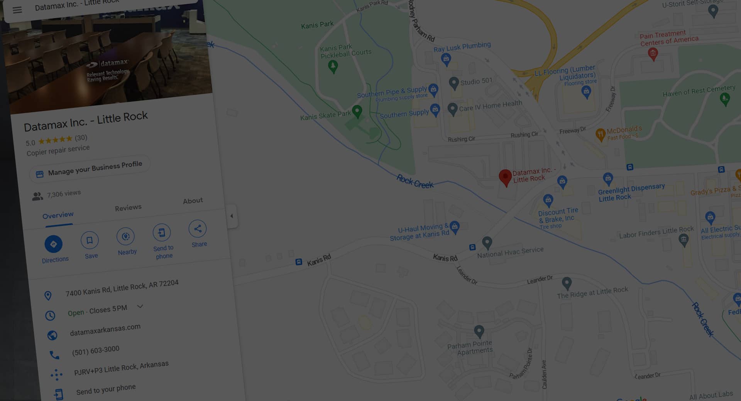Open the hamburger menu icon

point(17,10)
